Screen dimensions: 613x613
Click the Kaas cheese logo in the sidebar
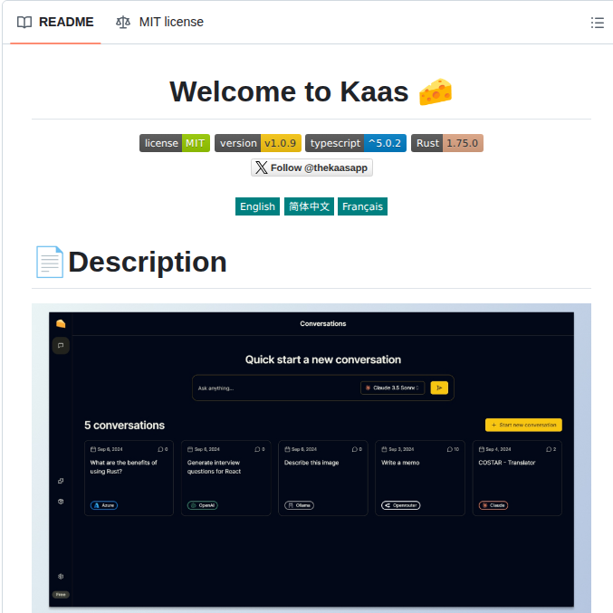[61, 323]
